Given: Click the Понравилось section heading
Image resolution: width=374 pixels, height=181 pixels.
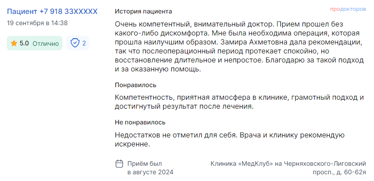Looking at the screenshot, I should click(x=135, y=85).
